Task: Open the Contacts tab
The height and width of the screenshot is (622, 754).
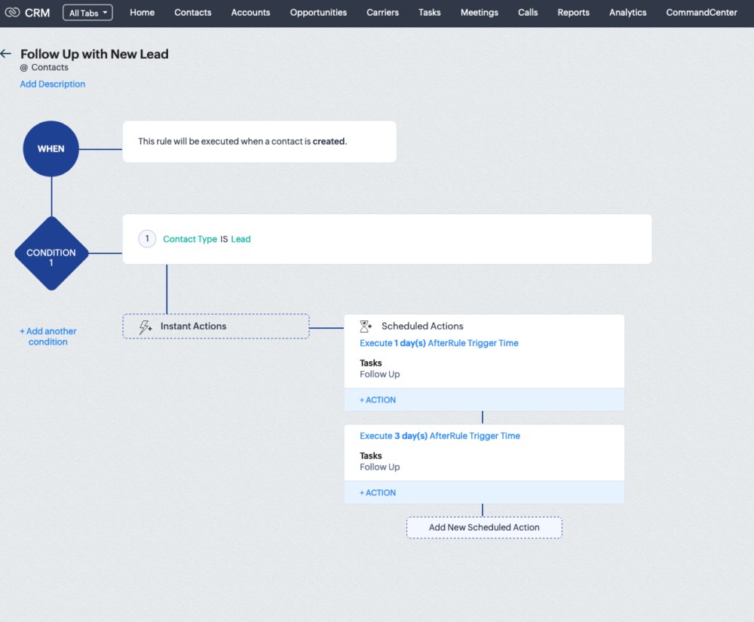Action: [x=193, y=13]
